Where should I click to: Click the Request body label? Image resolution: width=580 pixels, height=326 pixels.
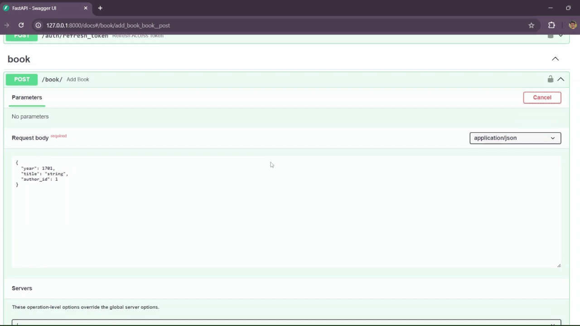30,138
